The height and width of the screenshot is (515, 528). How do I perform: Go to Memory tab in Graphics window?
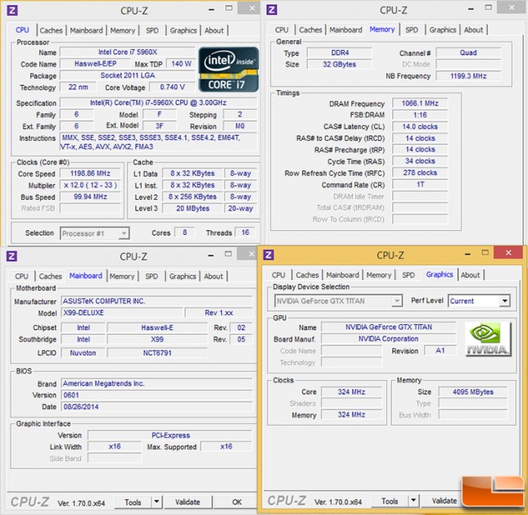click(x=379, y=275)
